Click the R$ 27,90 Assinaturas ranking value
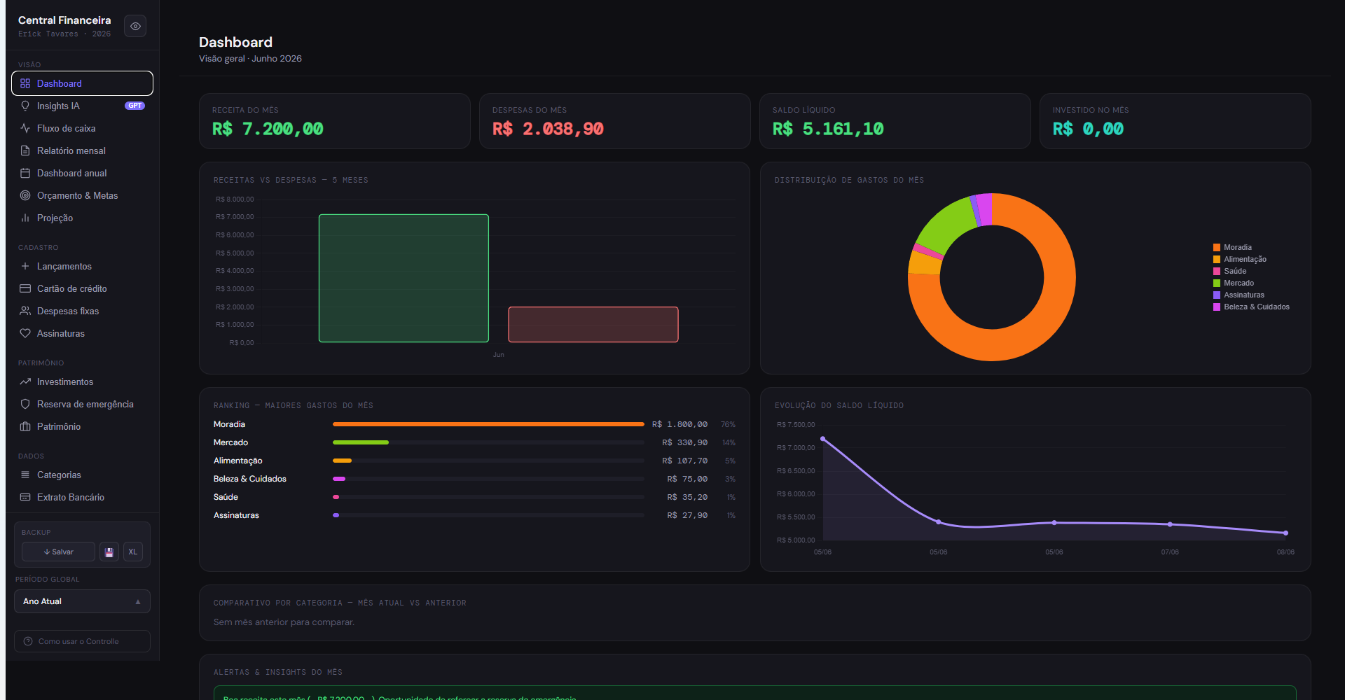1345x700 pixels. coord(687,515)
